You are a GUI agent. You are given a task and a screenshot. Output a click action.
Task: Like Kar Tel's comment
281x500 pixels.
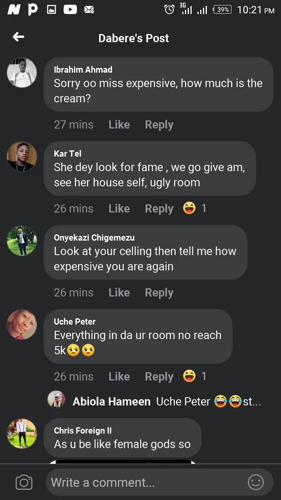click(x=119, y=209)
